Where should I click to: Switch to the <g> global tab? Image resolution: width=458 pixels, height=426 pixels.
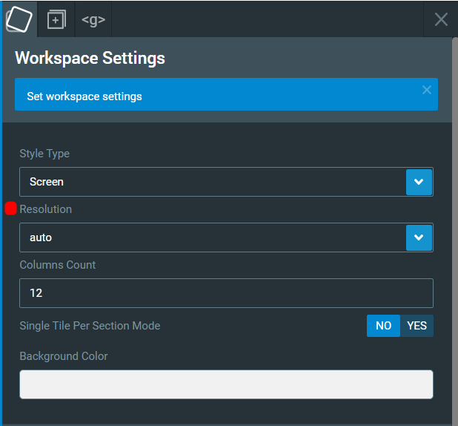coord(93,19)
